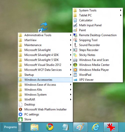The height and width of the screenshot is (132, 125).
Task: Expand the Microsoft Visual Studio 2012 arrow
Action: pos(71,65)
